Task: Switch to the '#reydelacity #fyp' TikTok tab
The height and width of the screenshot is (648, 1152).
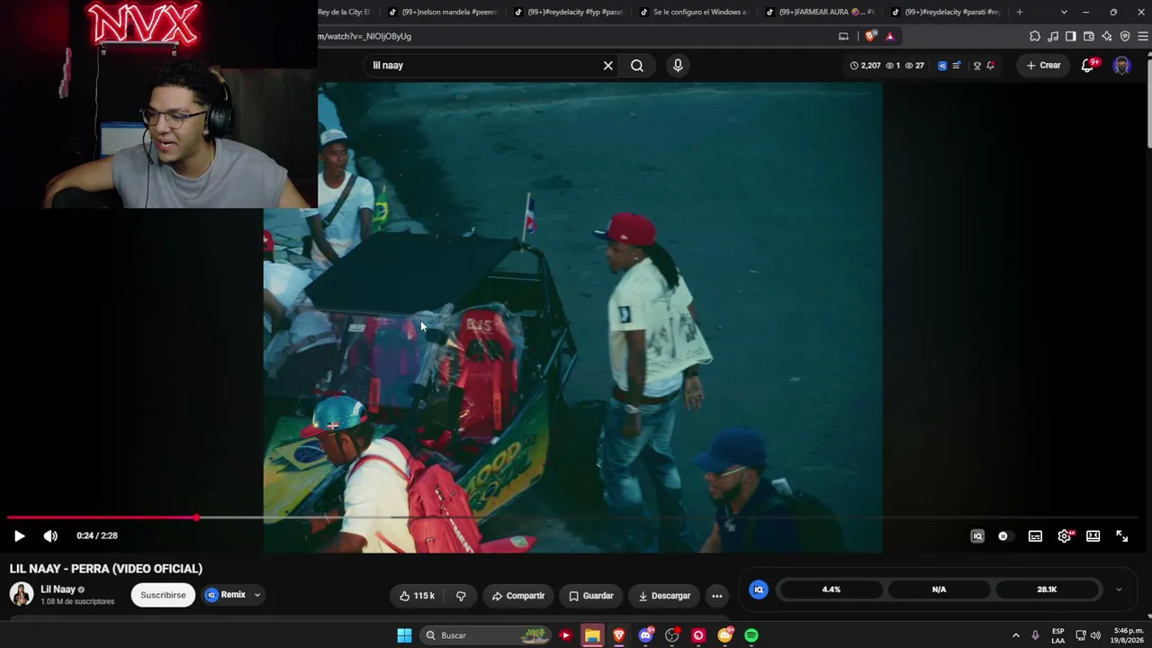Action: click(568, 13)
